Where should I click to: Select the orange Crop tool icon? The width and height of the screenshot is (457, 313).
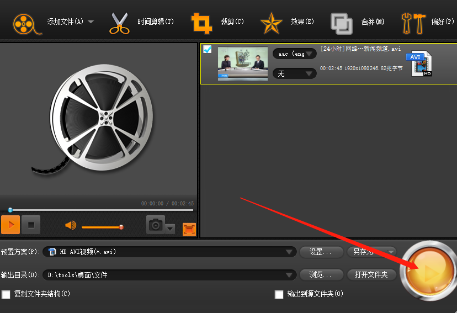(201, 23)
